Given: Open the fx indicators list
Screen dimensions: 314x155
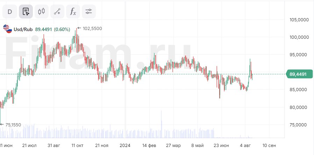Looking at the screenshot, I should click(x=73, y=12).
